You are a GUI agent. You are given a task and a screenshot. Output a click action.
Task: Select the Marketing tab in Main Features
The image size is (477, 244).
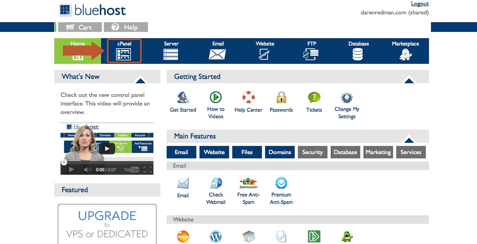point(378,152)
